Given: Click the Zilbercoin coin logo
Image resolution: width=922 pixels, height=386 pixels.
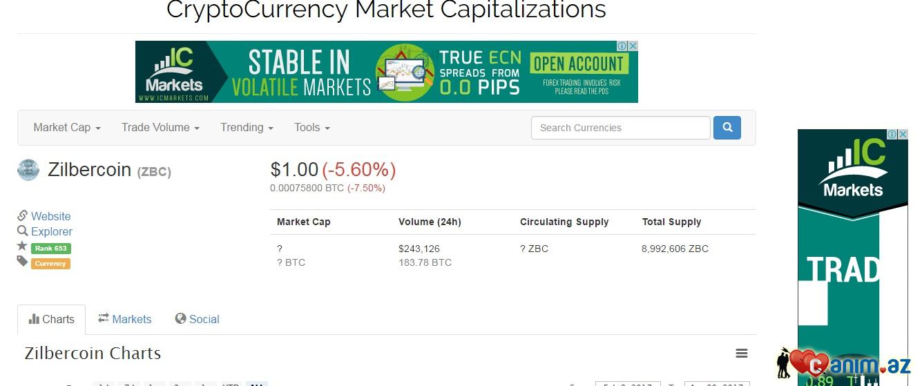Looking at the screenshot, I should pyautogui.click(x=28, y=170).
